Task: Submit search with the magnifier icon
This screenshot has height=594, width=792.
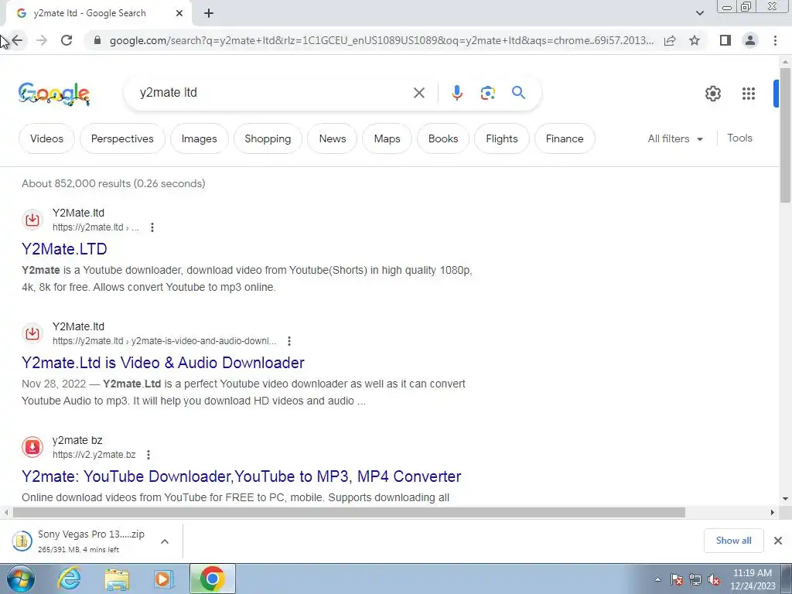Action: coord(518,93)
